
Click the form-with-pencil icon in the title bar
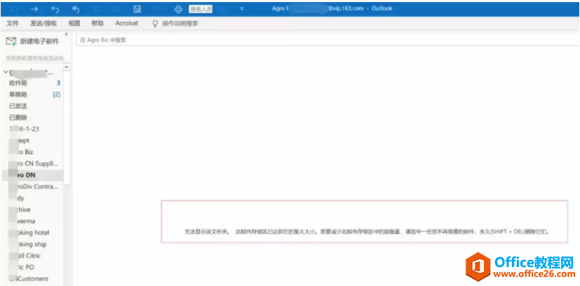click(x=137, y=9)
